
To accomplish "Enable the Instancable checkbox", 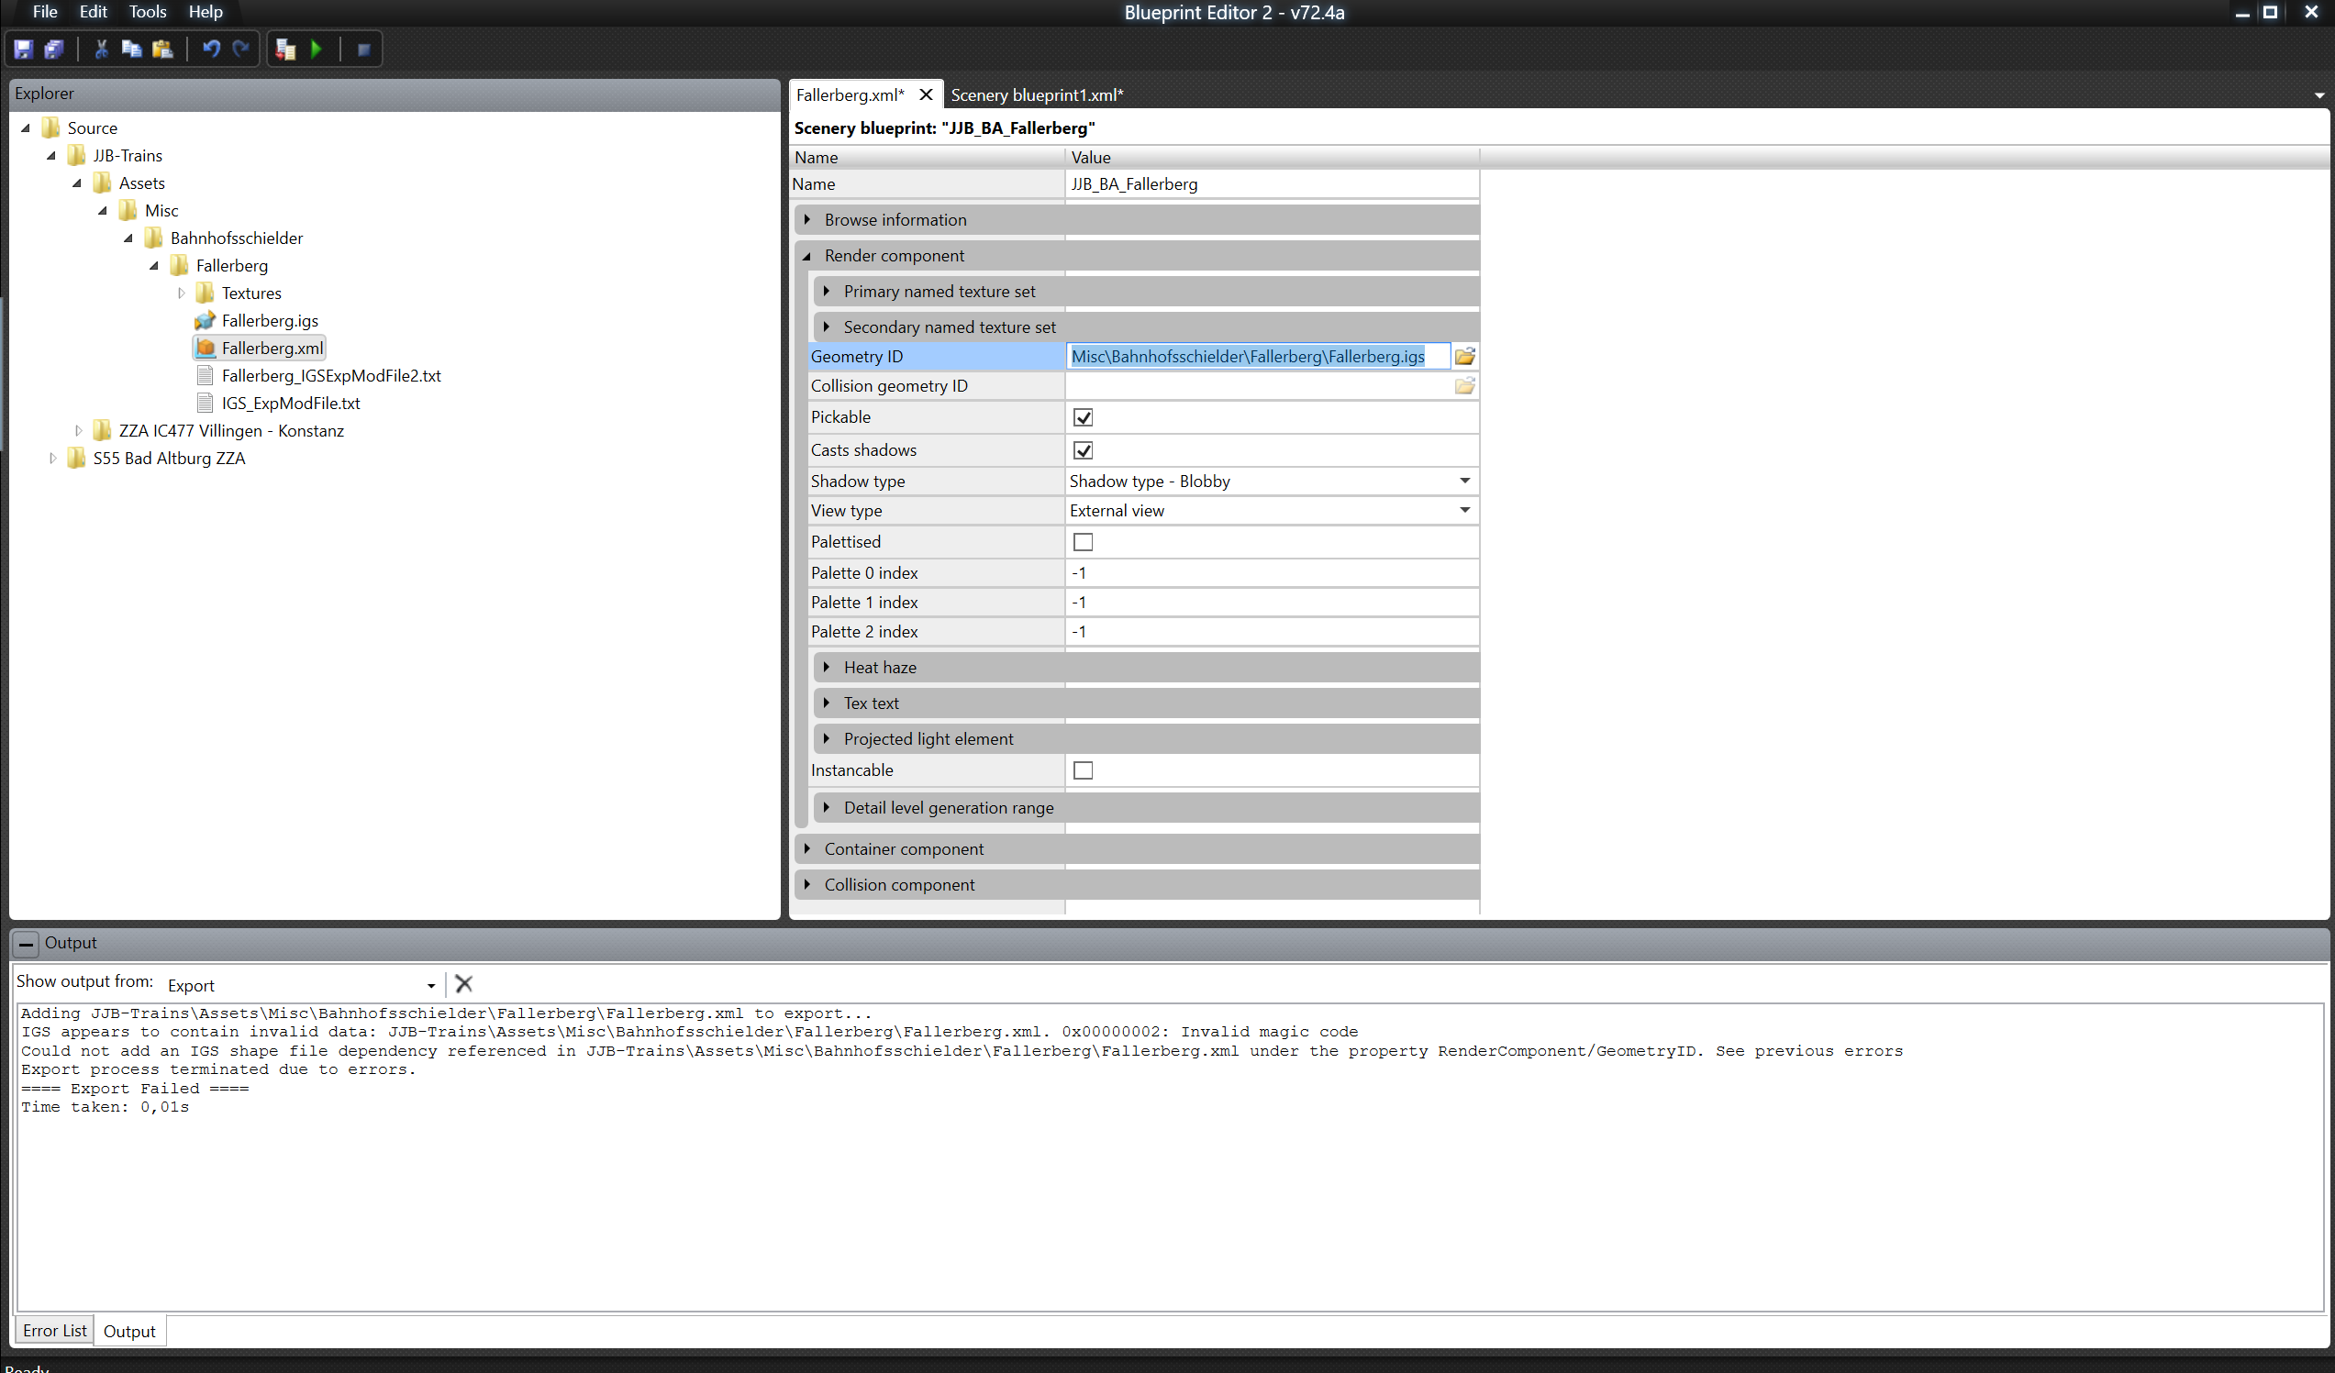I will [1083, 770].
